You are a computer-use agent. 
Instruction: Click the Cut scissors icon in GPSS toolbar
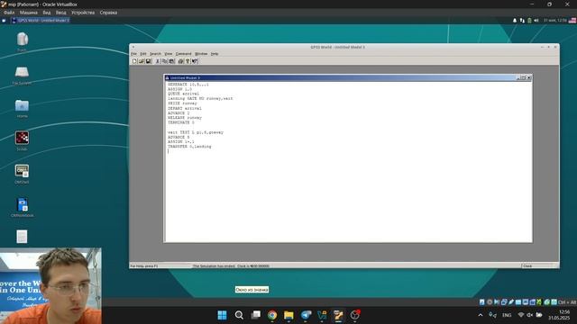point(158,61)
